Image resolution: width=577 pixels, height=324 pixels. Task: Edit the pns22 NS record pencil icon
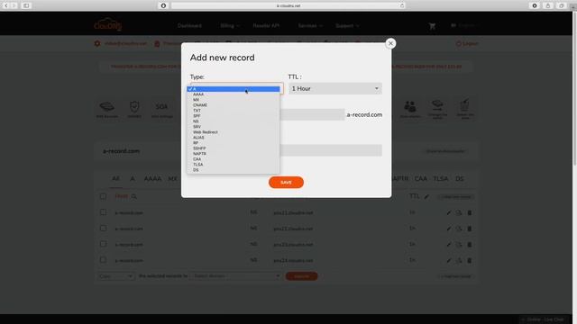[449, 229]
